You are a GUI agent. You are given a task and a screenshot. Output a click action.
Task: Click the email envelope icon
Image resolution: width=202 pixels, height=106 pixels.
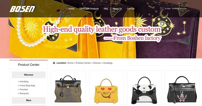click(x=162, y=9)
